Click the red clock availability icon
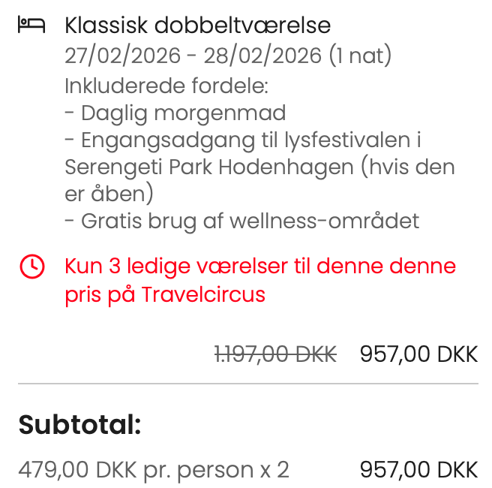The image size is (492, 488). [31, 267]
